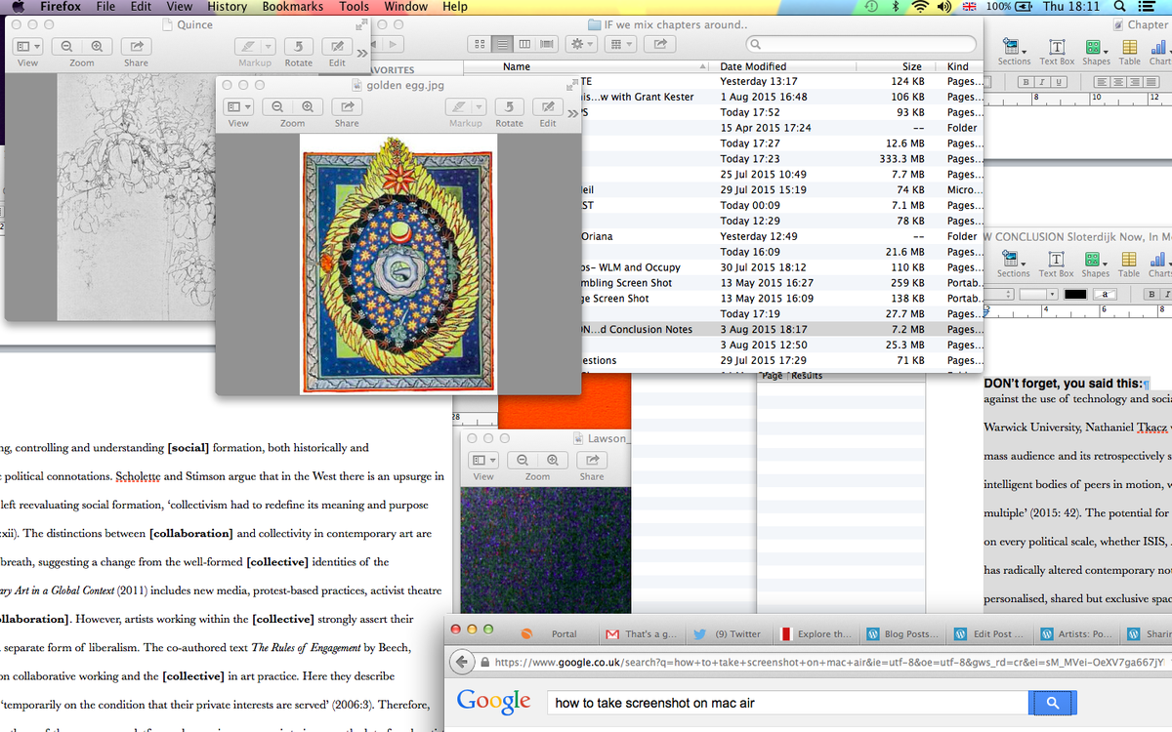Screen dimensions: 1172x732
Task: Zoom in on the Quince preview window
Action: 97,46
